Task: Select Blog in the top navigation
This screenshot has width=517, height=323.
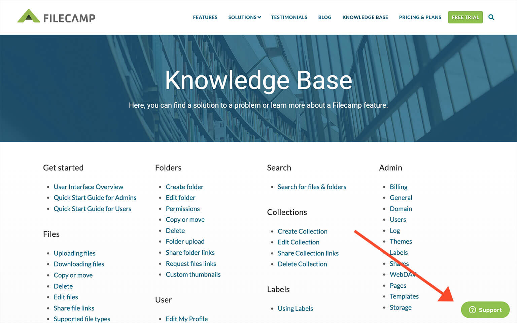Action: click(324, 17)
